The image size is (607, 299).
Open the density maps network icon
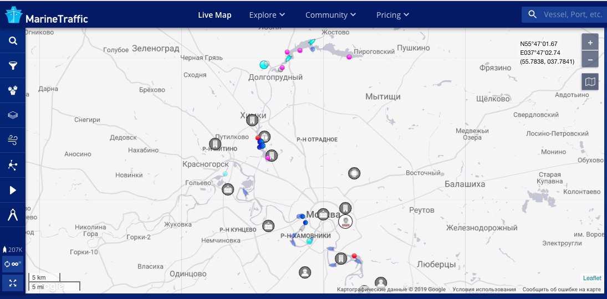13,165
